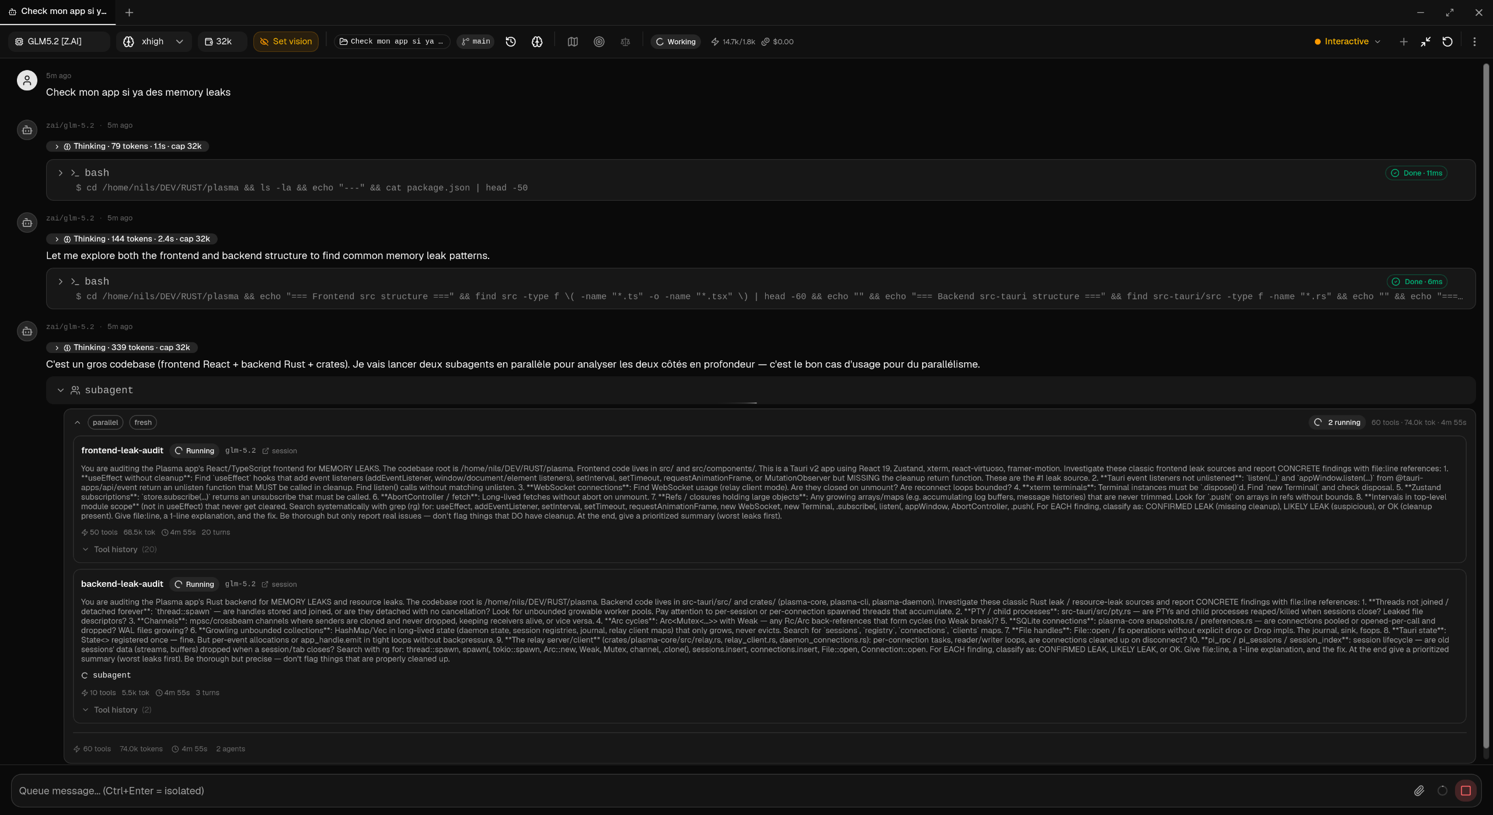Click the vertical scrollbar on right
The image size is (1493, 815).
pyautogui.click(x=1486, y=407)
